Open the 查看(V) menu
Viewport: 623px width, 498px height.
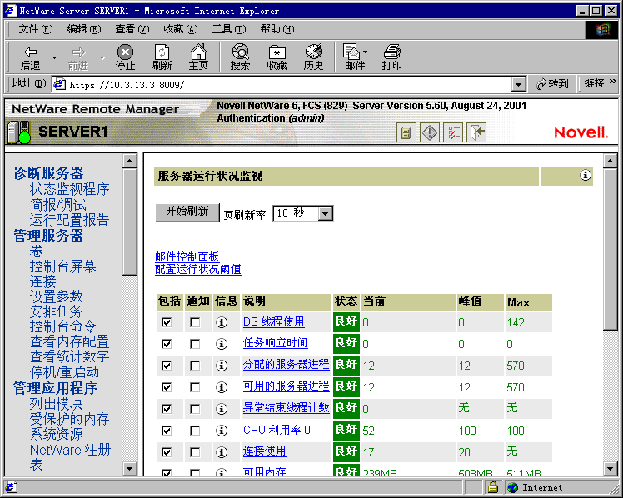[x=132, y=29]
